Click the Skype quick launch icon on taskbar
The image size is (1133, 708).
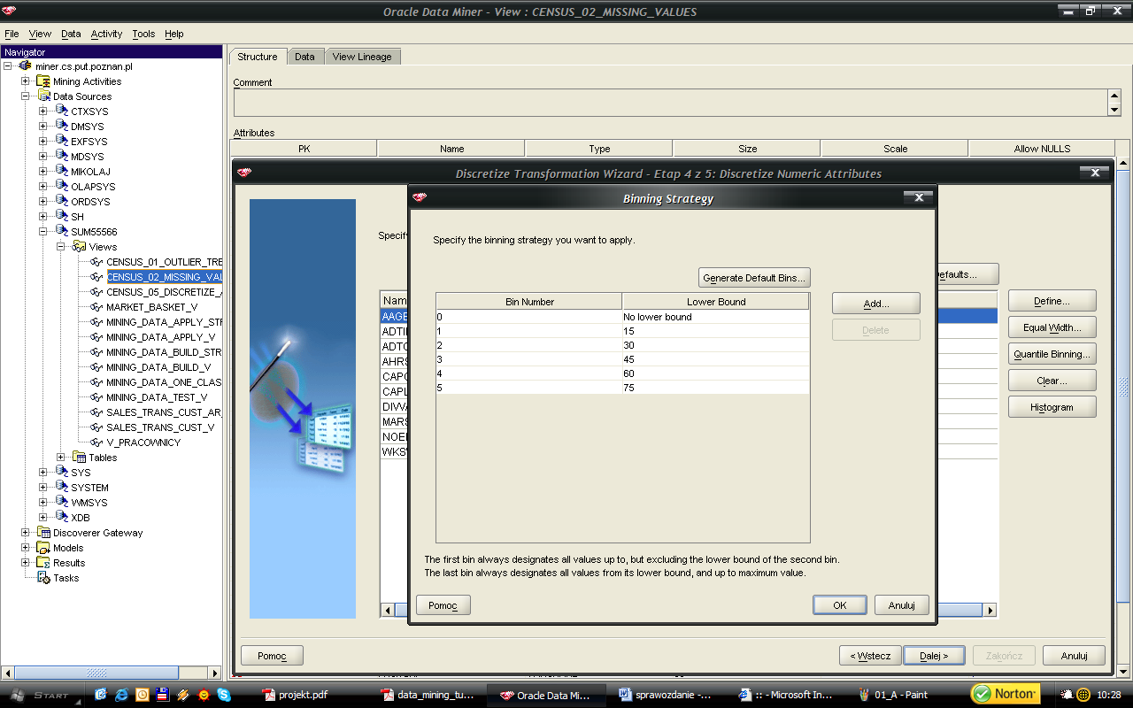(x=223, y=695)
